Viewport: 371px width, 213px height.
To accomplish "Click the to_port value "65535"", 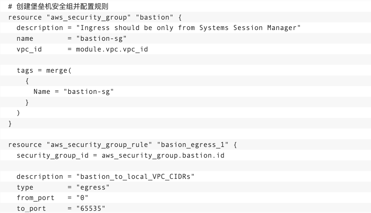I will click(x=91, y=208).
